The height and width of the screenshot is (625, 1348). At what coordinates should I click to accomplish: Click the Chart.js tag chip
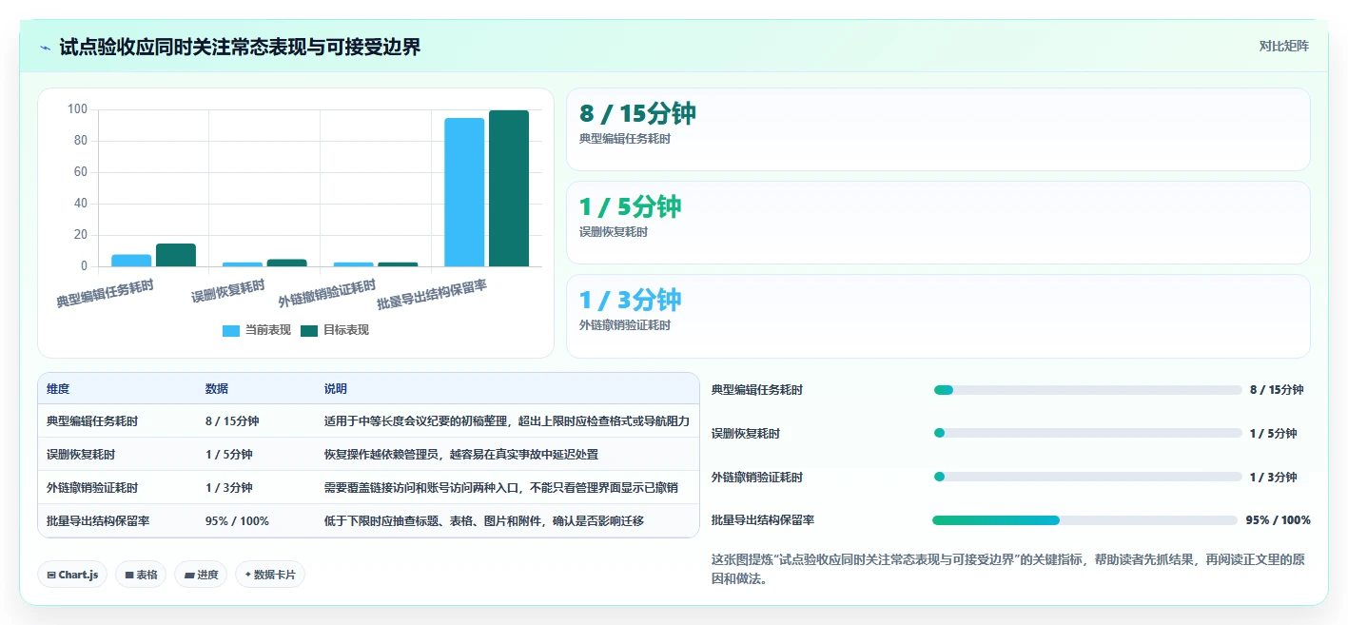point(72,575)
